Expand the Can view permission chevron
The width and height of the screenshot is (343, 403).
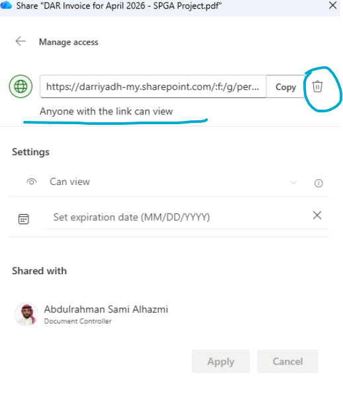coord(293,182)
